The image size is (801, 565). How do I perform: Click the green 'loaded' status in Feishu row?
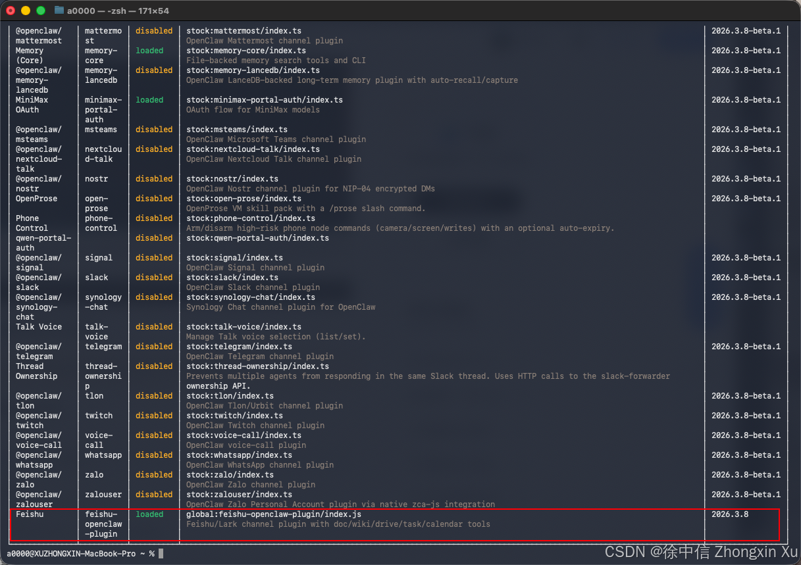(149, 514)
